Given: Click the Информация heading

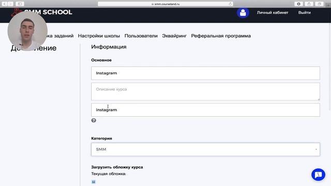Looking at the screenshot, I should pos(109,47).
